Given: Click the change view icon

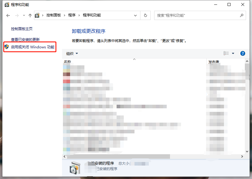Looking at the screenshot, I should (x=226, y=53).
